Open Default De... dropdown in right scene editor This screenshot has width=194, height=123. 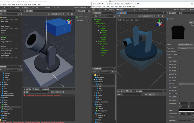(147, 16)
